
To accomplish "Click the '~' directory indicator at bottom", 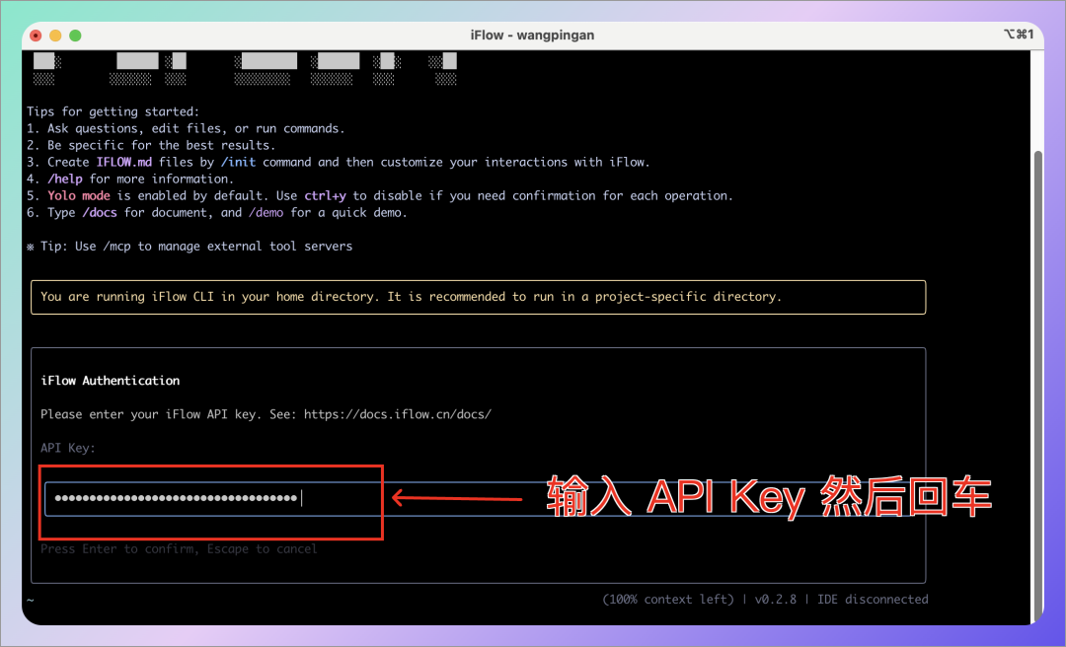I will (30, 600).
